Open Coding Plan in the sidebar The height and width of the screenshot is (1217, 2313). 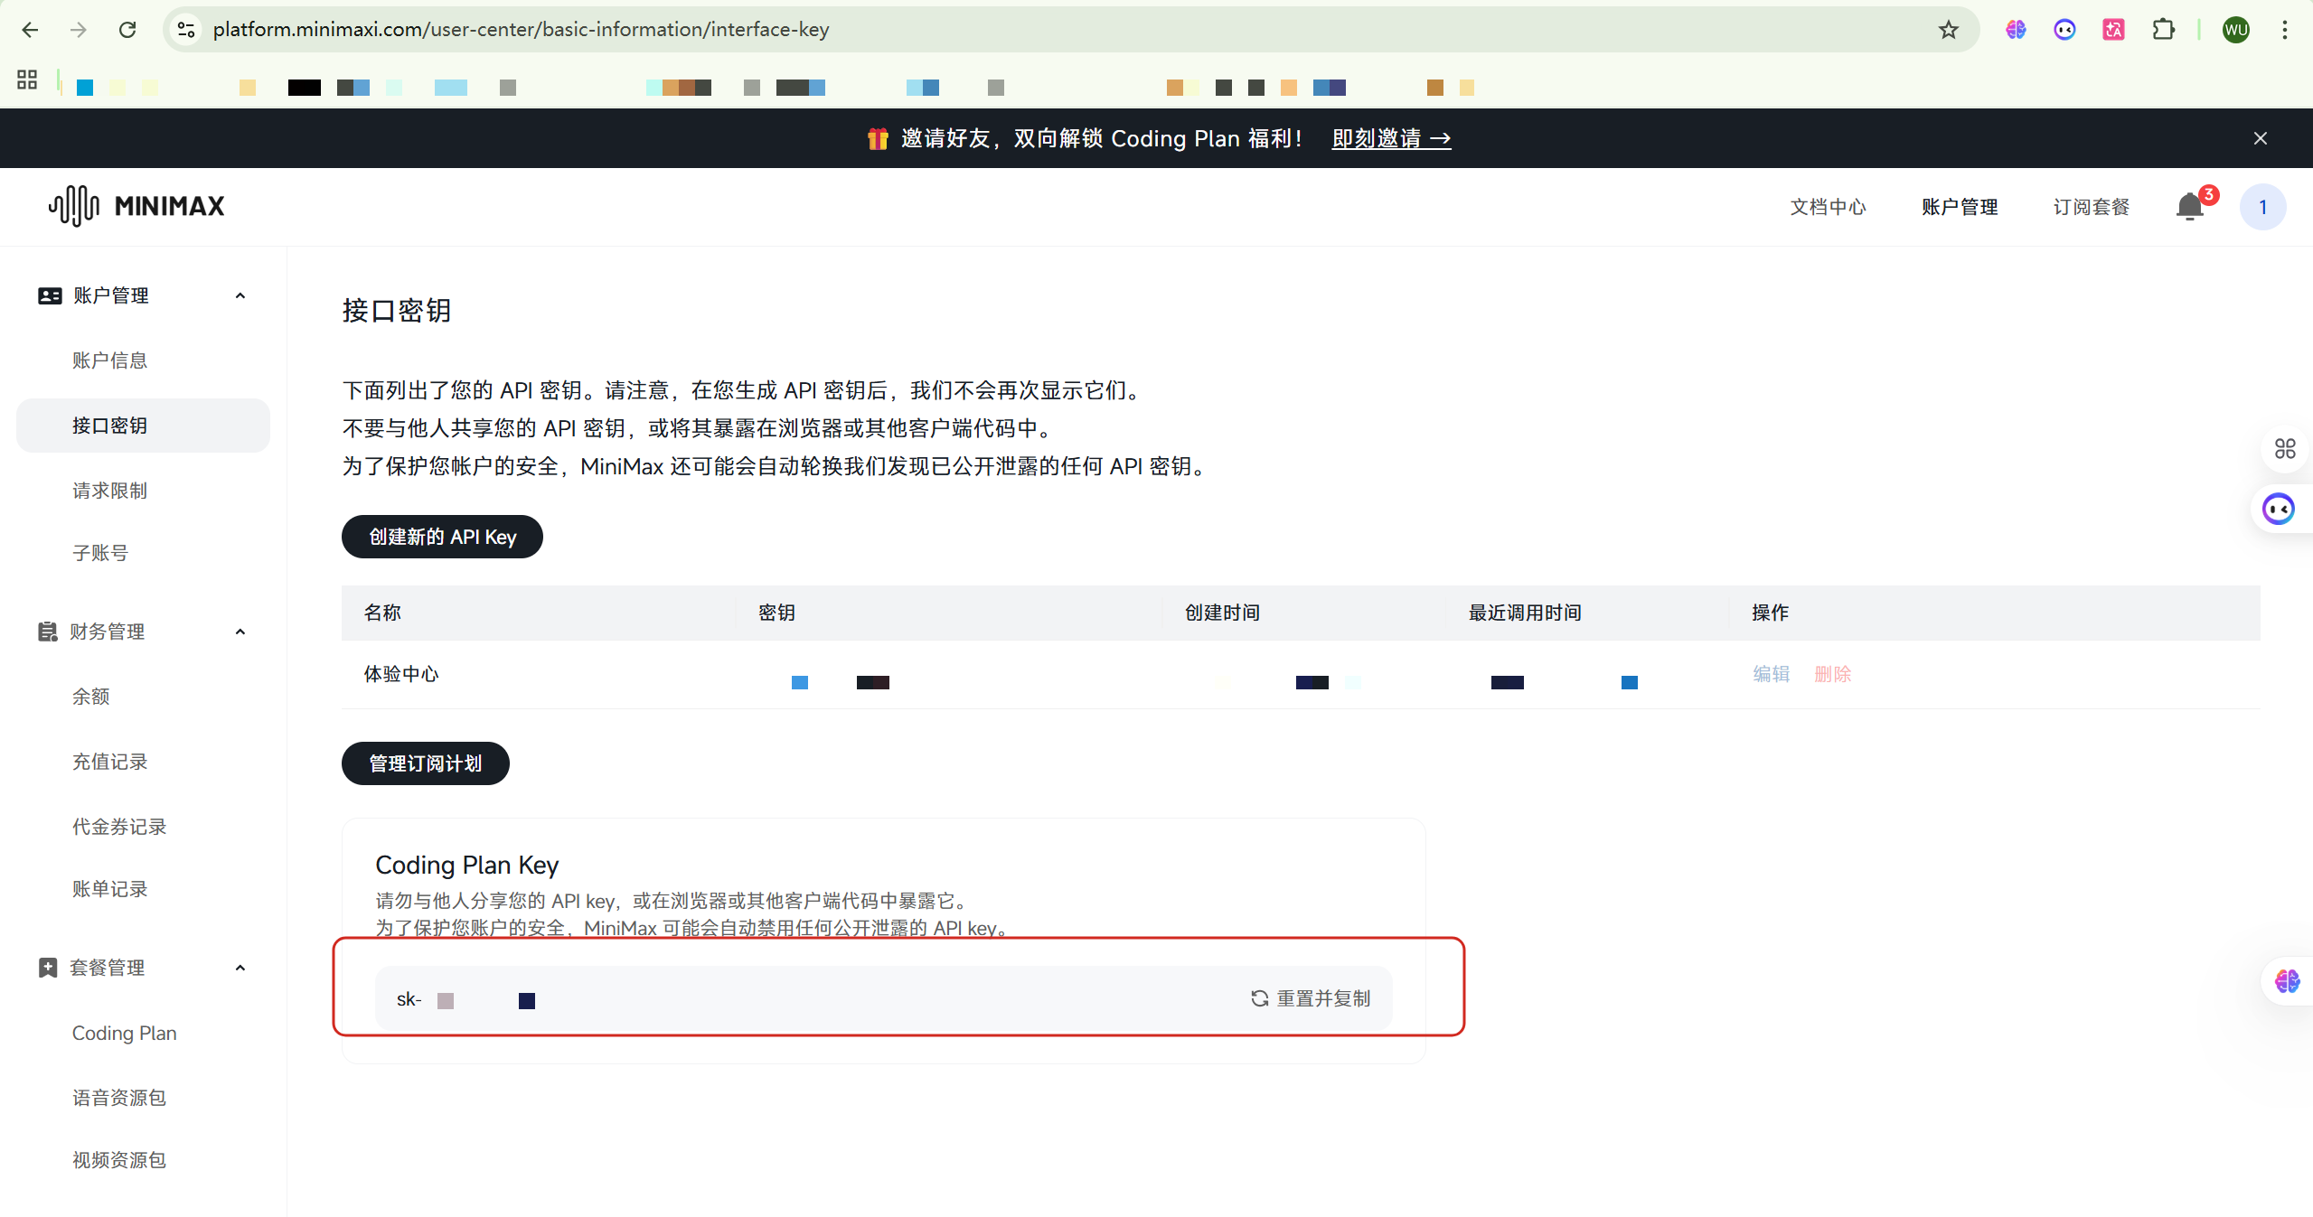click(x=125, y=1033)
